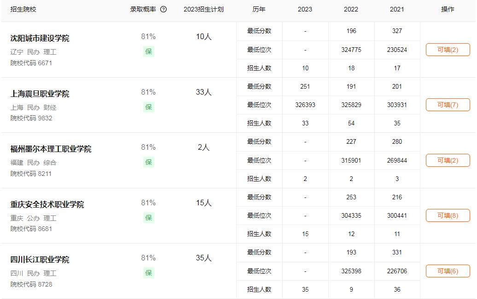Click 可填(8) button for 重庆安全技术职业学院

(448, 215)
